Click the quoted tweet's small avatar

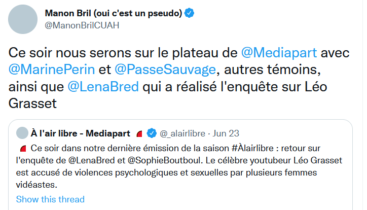(x=22, y=133)
